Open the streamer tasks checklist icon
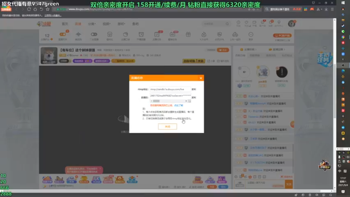Screen dimensions: 350x197 pos(157,35)
